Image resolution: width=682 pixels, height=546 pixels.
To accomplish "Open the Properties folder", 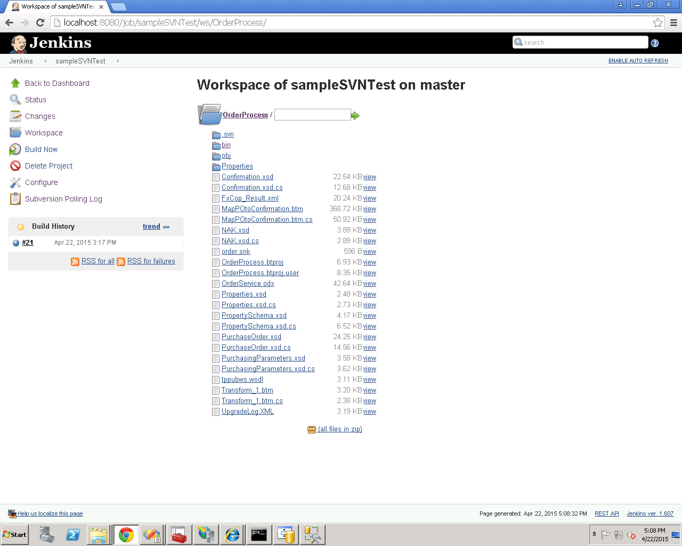I will point(237,166).
